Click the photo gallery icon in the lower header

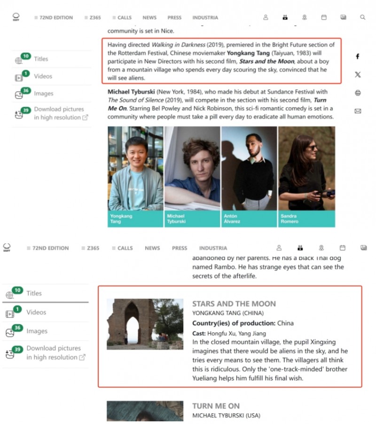363,248
